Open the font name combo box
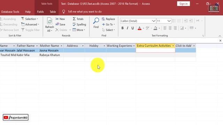 pos(138,21)
